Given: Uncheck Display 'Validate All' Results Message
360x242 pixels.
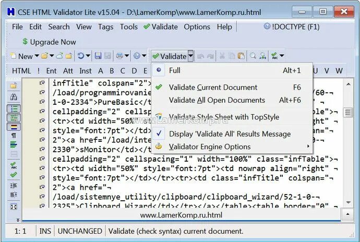Looking at the screenshot, I should (232, 134).
